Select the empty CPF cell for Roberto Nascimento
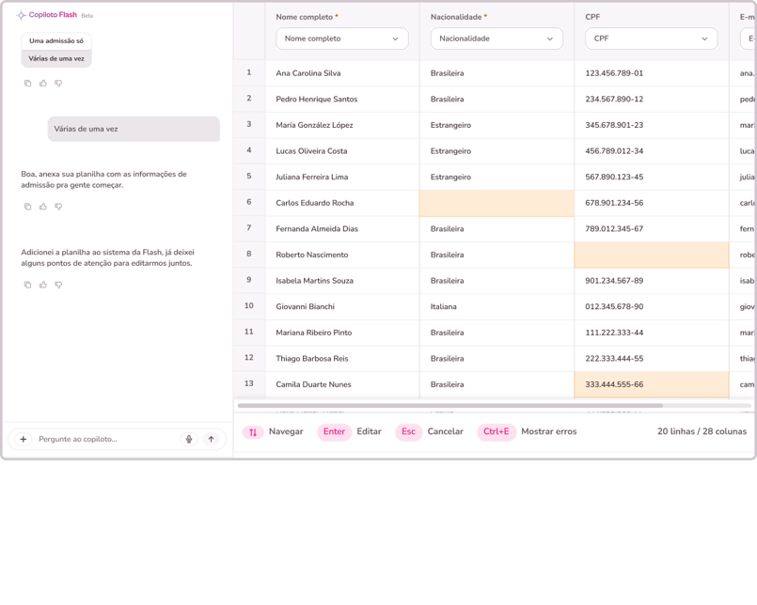 click(652, 255)
